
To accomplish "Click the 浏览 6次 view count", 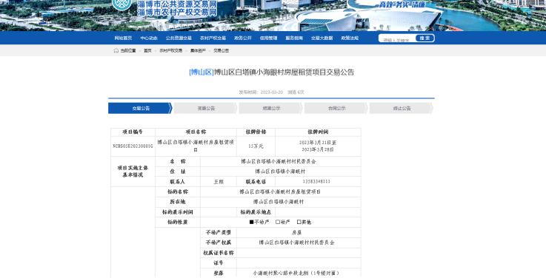I will point(296,92).
